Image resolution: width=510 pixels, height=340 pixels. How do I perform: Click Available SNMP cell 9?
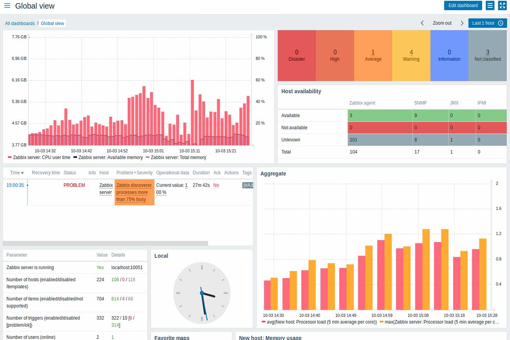pos(430,116)
